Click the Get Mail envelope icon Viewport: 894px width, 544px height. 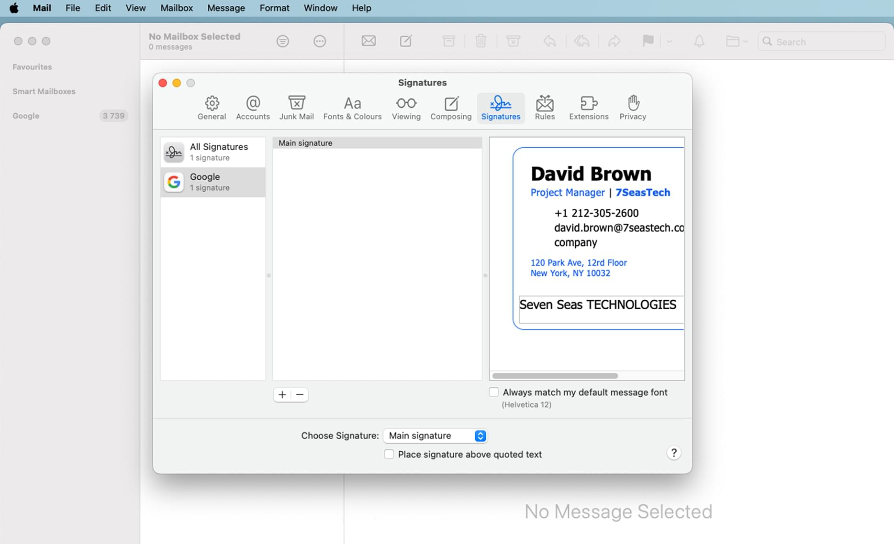pyautogui.click(x=369, y=41)
